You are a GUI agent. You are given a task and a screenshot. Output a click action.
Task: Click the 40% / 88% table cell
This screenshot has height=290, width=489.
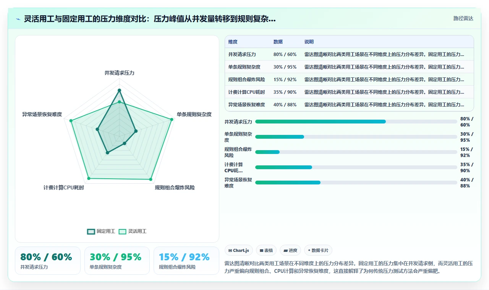click(x=285, y=105)
